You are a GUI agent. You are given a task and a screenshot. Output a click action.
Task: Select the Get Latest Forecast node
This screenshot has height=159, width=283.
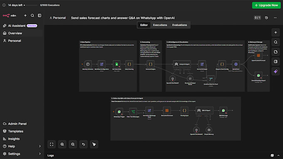click(x=167, y=110)
